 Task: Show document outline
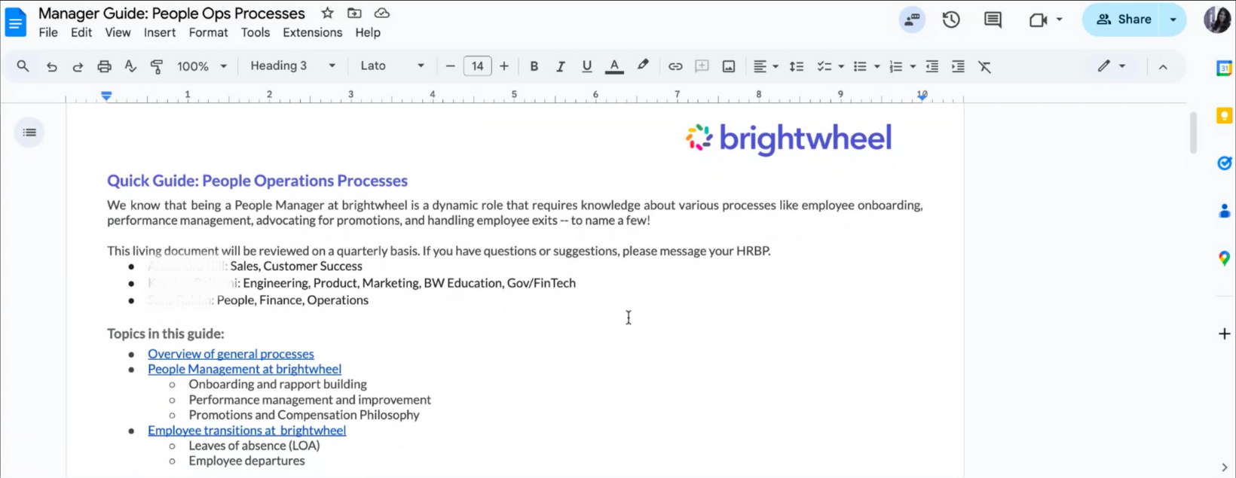29,132
